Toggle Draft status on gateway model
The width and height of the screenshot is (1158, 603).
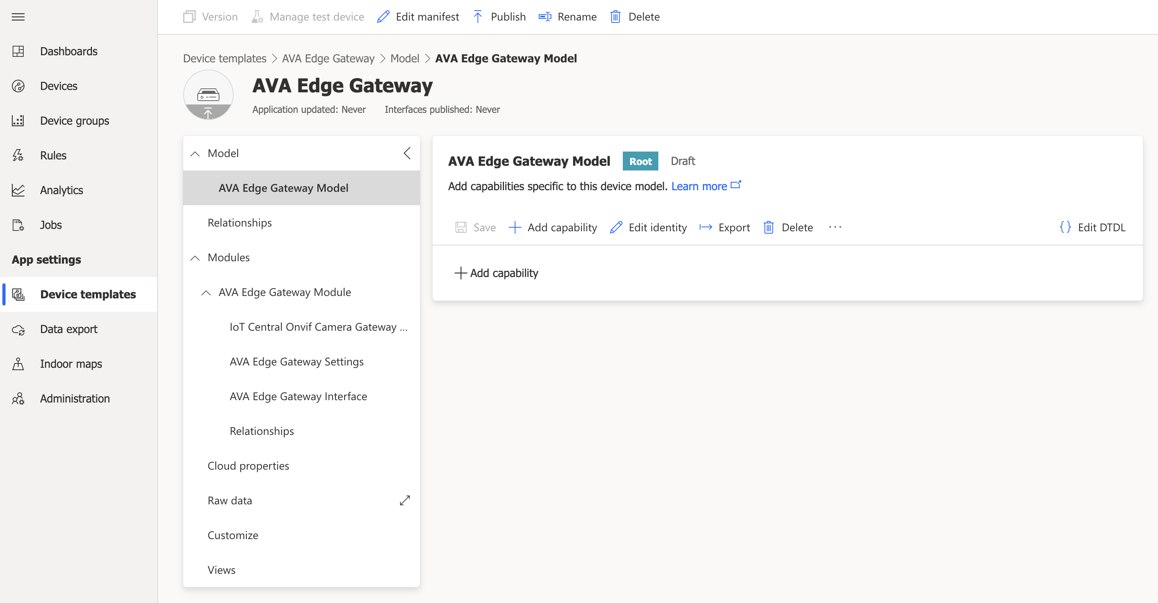(683, 161)
